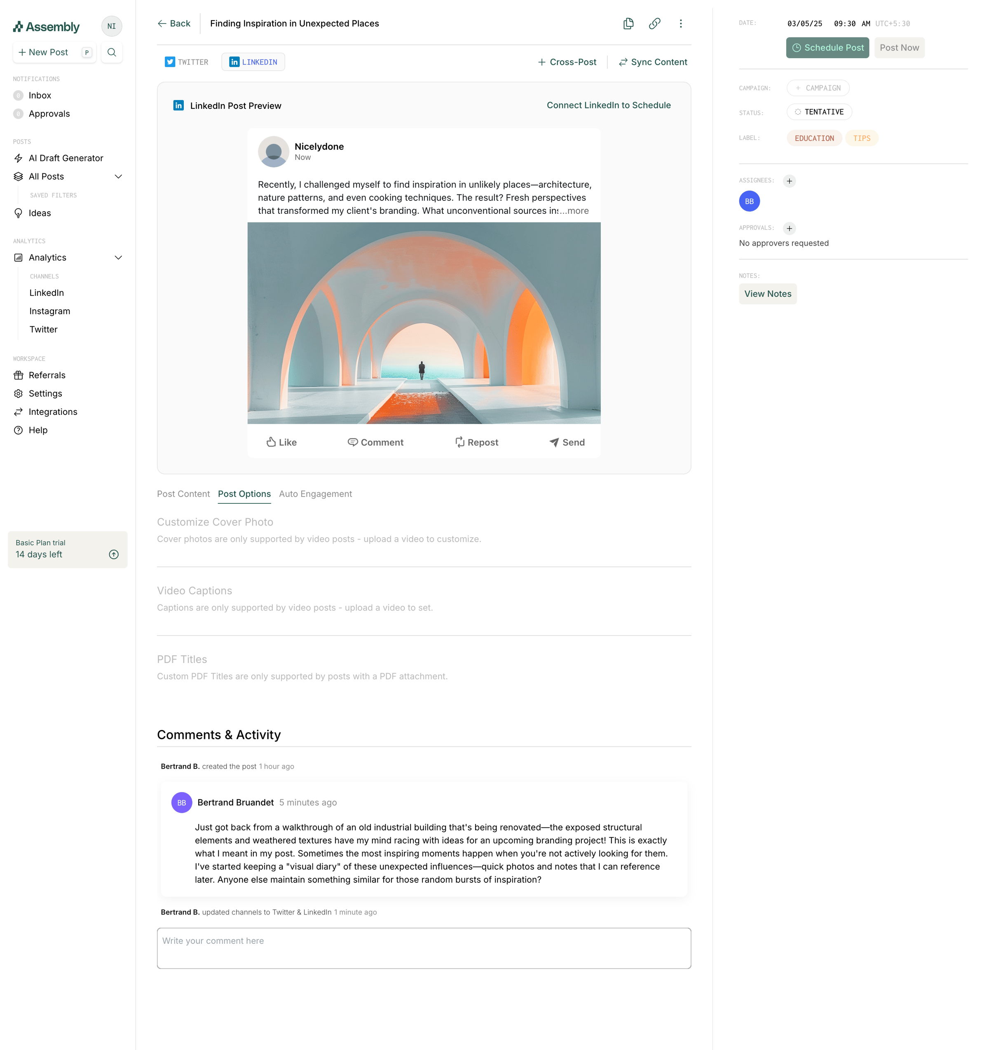This screenshot has width=989, height=1050.
Task: Collapse the Analytics chevron
Action: pyautogui.click(x=118, y=257)
